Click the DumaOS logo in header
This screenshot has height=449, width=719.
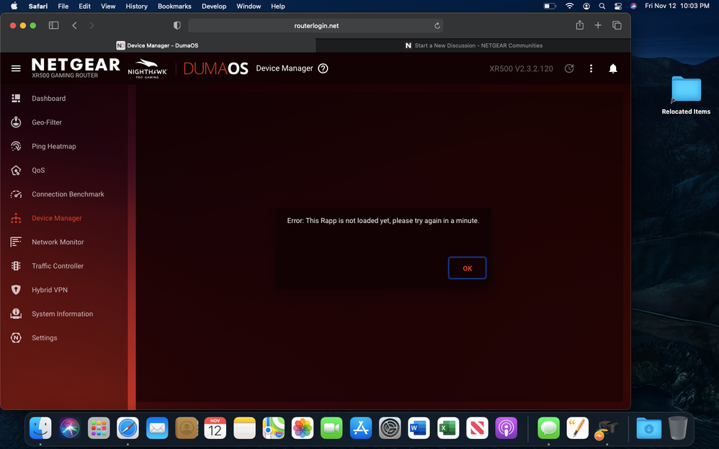[216, 68]
